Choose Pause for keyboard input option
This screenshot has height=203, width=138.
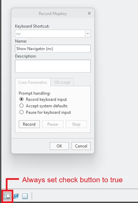(x=21, y=112)
